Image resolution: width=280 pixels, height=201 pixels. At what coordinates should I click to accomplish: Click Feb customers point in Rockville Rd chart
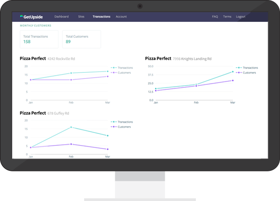click(71, 80)
